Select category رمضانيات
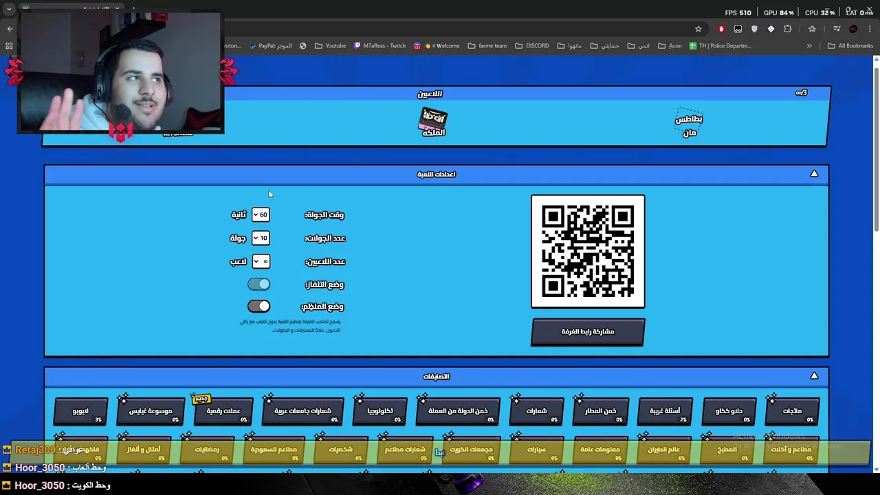Image resolution: width=880 pixels, height=495 pixels. click(207, 449)
